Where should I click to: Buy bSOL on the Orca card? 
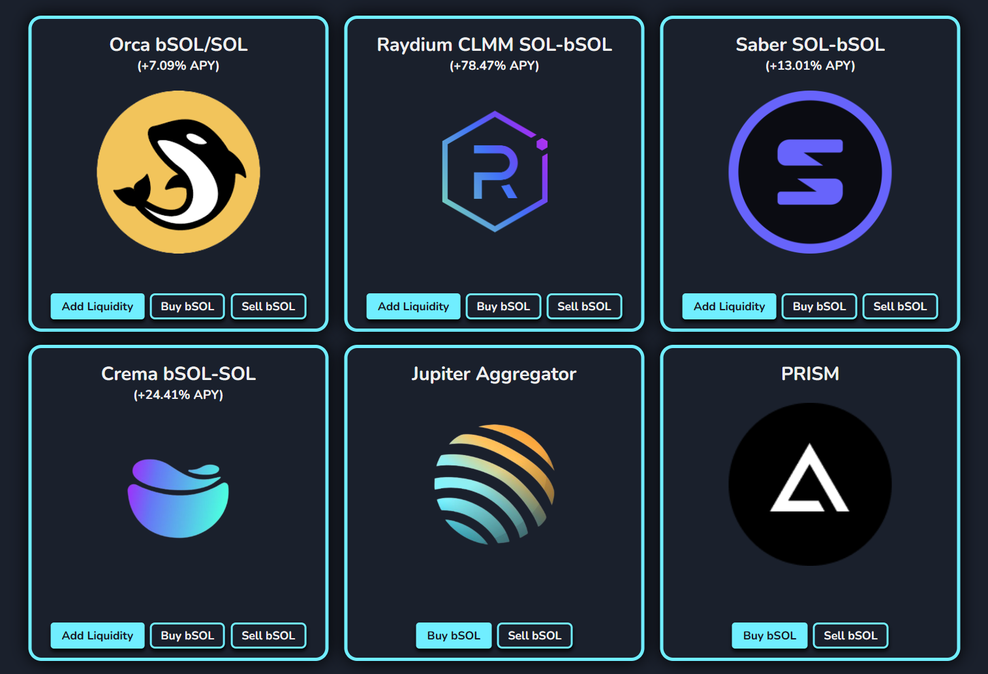pyautogui.click(x=187, y=306)
